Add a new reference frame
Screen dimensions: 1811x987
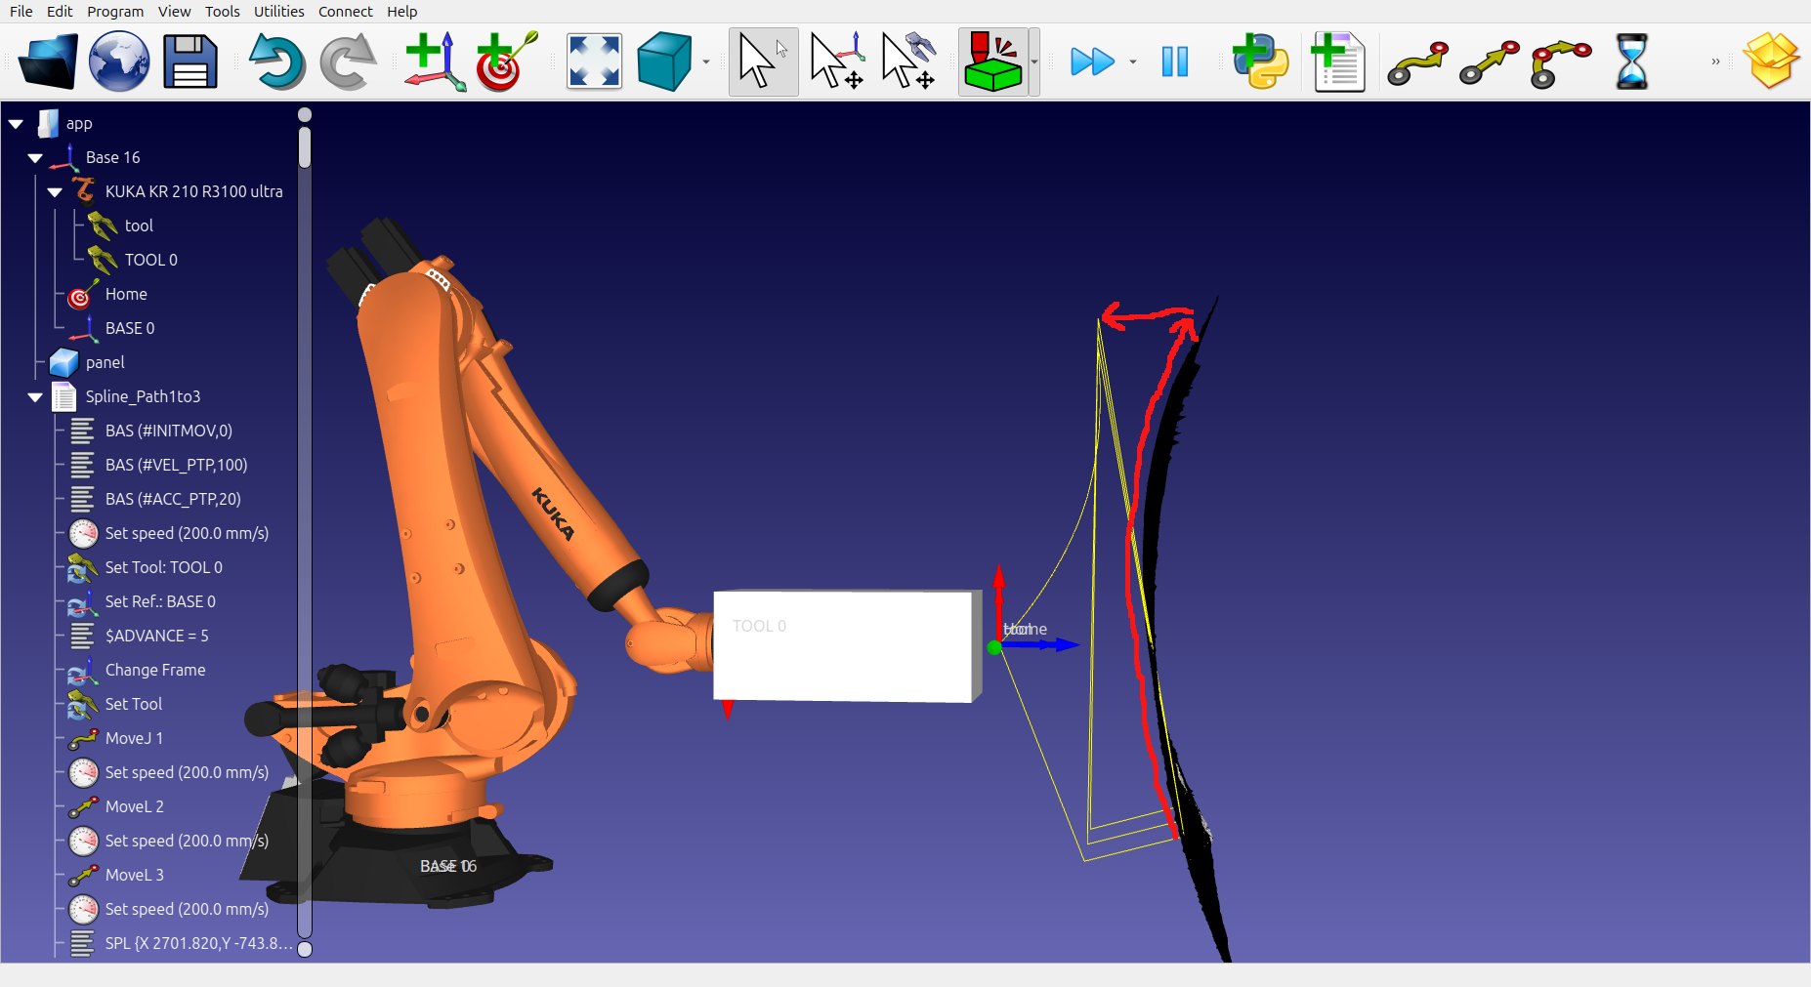click(434, 62)
